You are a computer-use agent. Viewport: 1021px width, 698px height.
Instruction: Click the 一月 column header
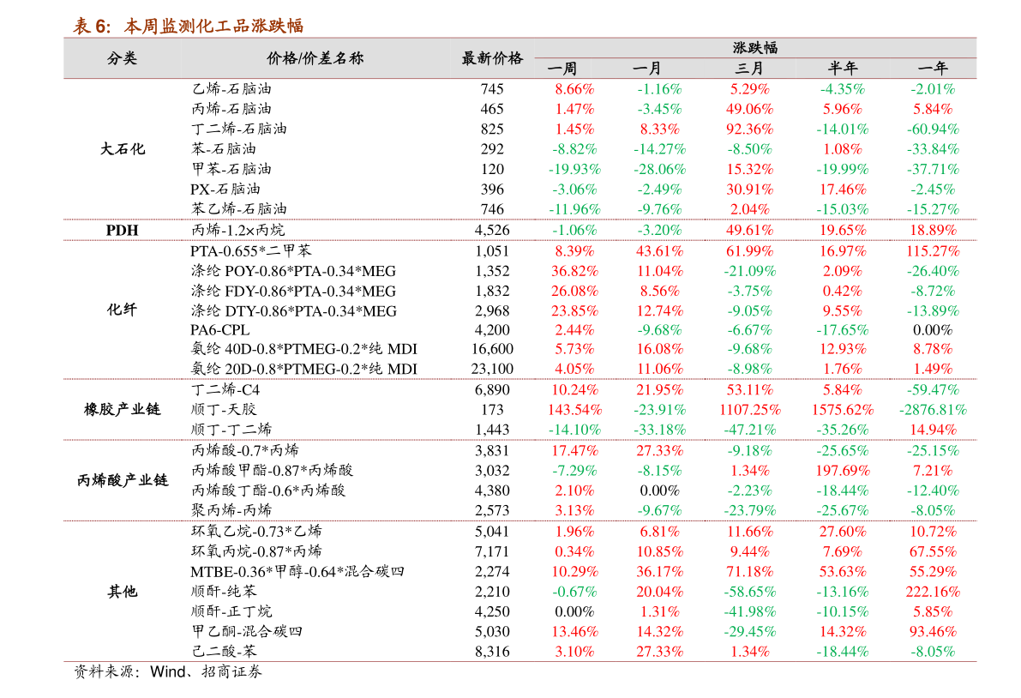coord(646,69)
